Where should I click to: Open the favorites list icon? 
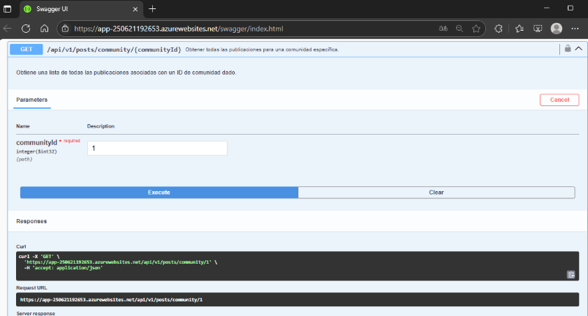pos(520,29)
